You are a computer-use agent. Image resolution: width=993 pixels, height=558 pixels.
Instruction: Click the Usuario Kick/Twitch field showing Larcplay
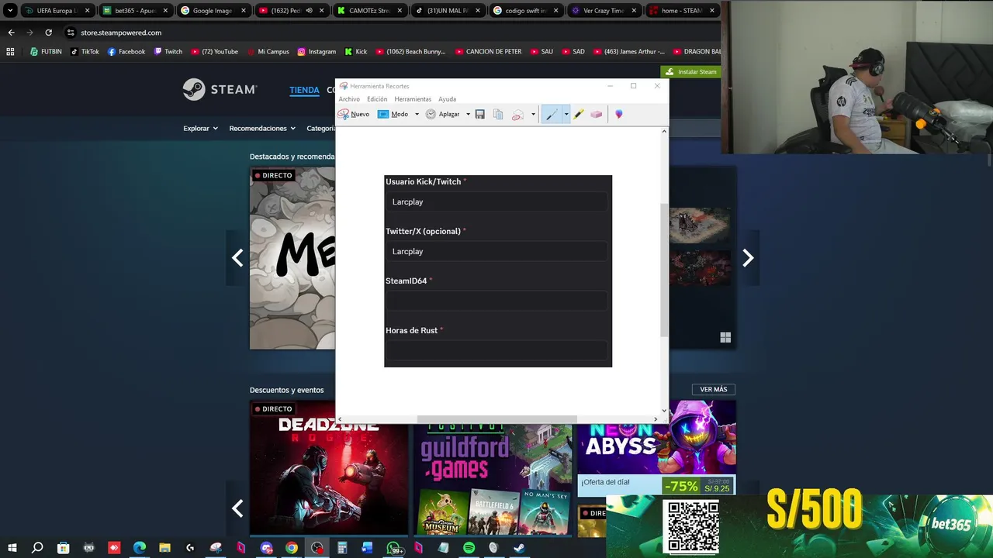tap(496, 201)
